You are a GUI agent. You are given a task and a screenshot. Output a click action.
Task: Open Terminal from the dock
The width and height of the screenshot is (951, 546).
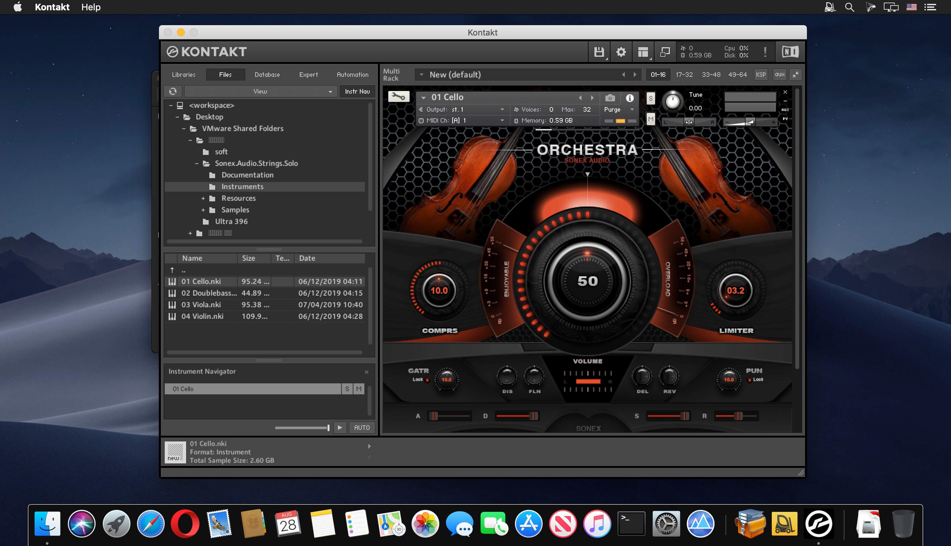click(x=631, y=523)
